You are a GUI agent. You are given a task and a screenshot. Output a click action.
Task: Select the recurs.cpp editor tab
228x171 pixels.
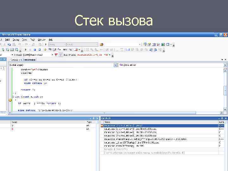tap(29, 60)
